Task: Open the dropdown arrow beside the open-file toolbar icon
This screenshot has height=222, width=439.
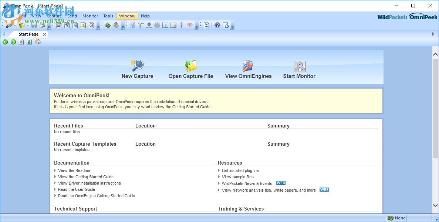Action: 28,26
